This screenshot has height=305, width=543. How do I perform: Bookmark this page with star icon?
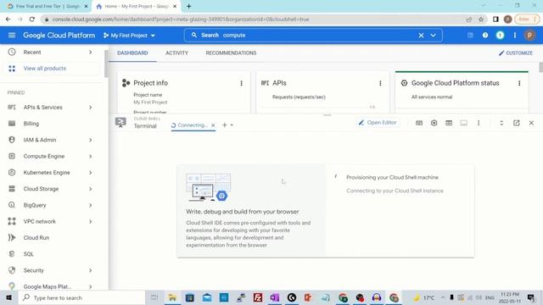click(481, 19)
